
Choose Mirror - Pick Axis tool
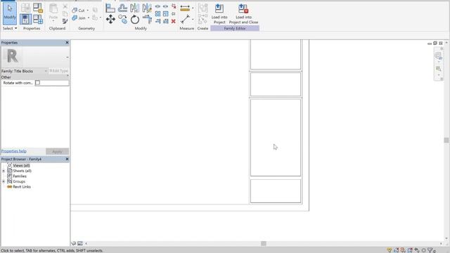tap(134, 8)
